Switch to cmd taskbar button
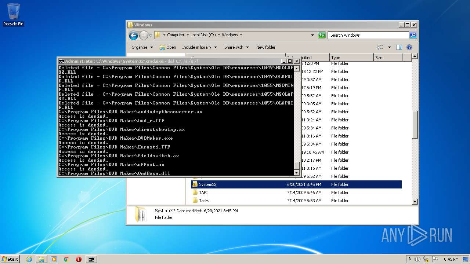Viewport: 470px width, 264px height. (91, 259)
